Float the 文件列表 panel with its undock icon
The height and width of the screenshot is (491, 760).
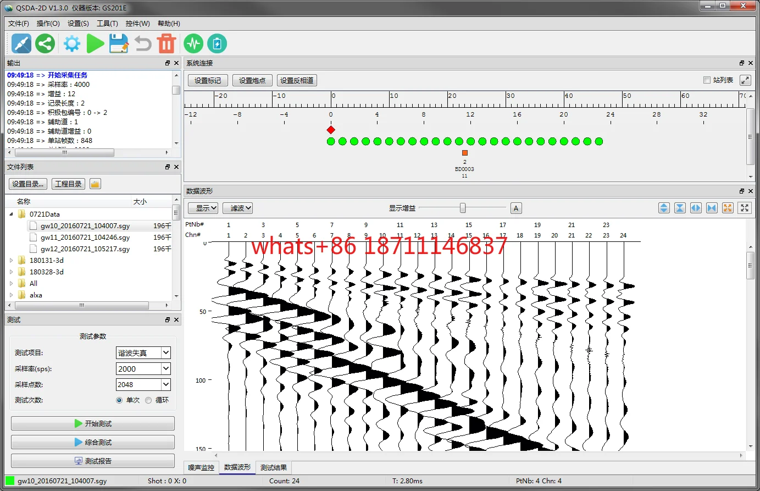coord(168,167)
